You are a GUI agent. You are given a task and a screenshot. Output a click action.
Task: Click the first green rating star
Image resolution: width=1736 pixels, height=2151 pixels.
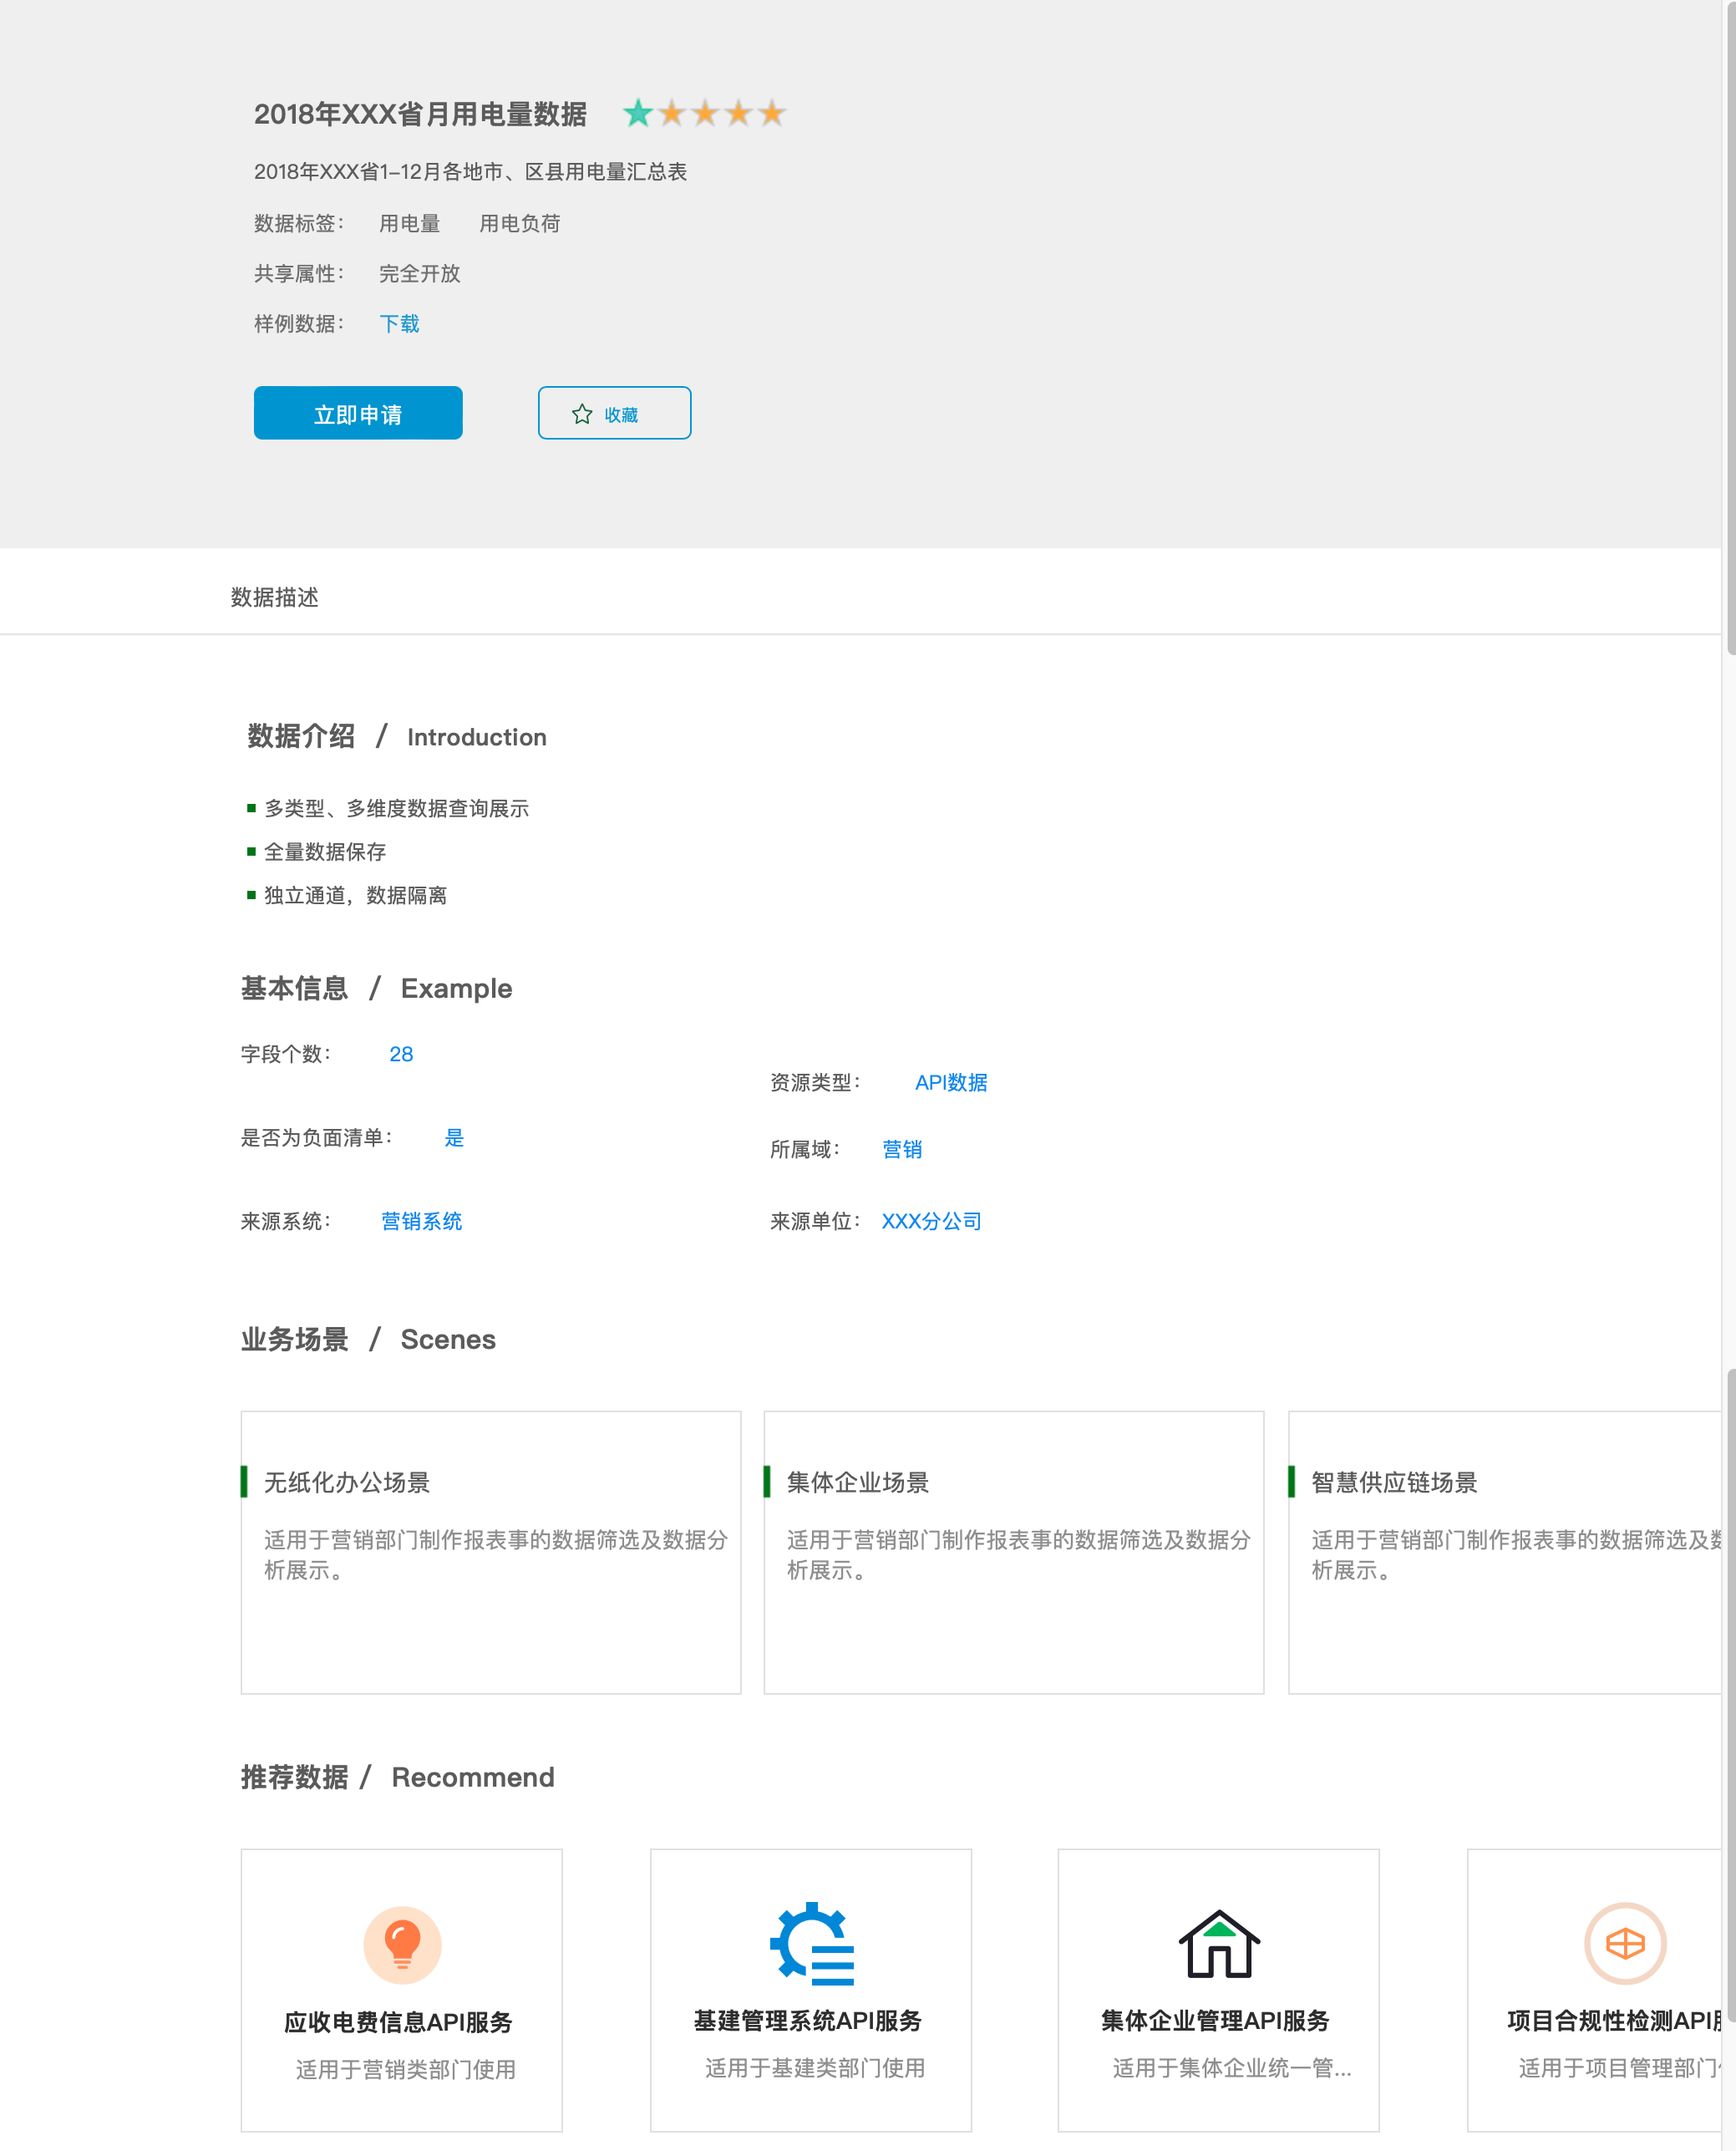638,113
